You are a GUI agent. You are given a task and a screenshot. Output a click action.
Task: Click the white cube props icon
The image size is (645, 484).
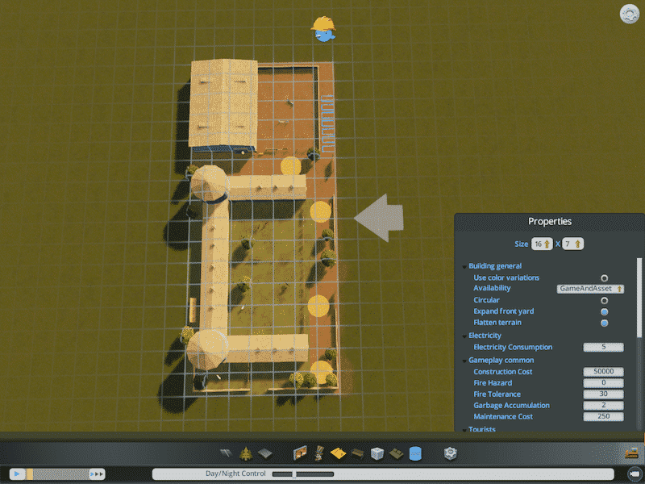click(377, 454)
